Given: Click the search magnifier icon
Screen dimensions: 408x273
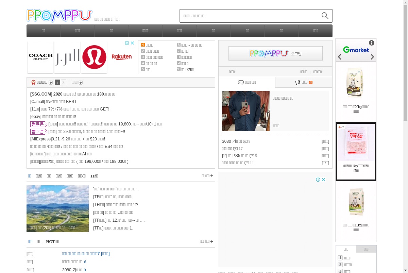Looking at the screenshot, I should pyautogui.click(x=325, y=16).
